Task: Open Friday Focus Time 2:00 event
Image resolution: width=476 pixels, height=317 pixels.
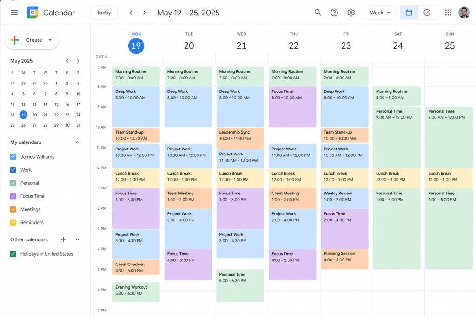Action: (x=344, y=229)
